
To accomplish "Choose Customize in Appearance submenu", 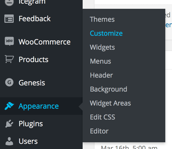I will click(x=106, y=33).
